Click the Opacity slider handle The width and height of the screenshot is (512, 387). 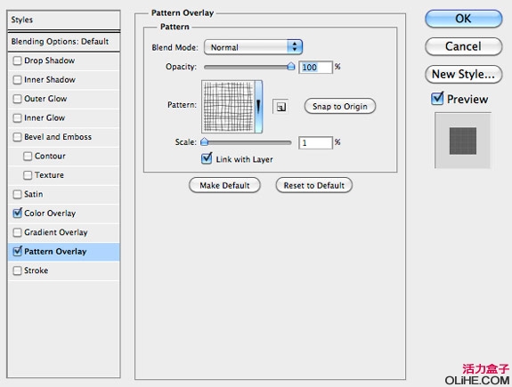pyautogui.click(x=290, y=66)
